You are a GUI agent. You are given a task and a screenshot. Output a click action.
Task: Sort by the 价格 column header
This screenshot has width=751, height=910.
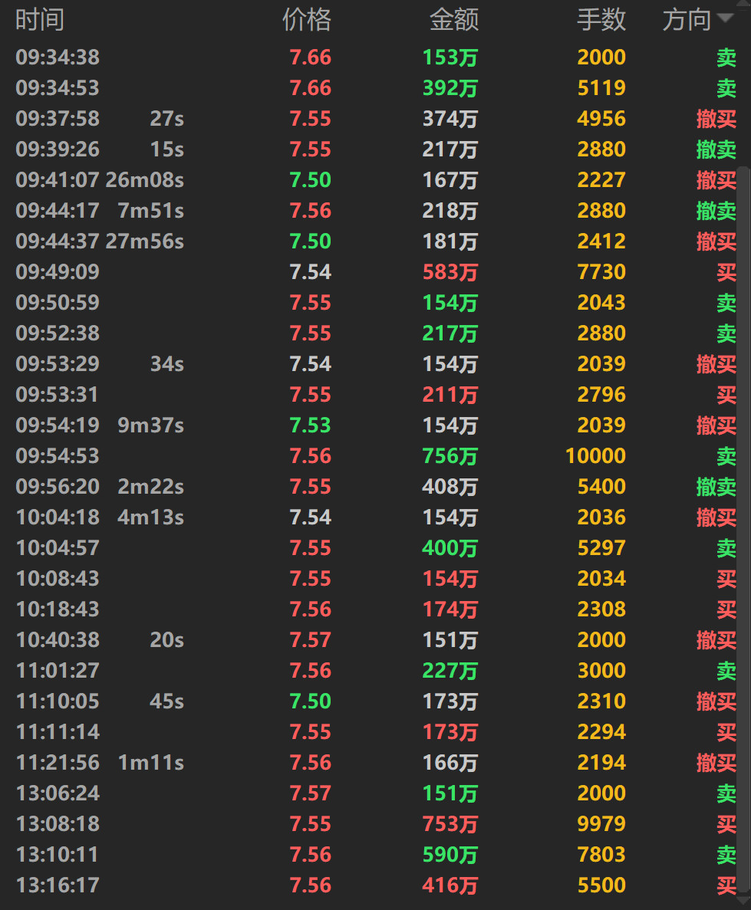[x=307, y=20]
